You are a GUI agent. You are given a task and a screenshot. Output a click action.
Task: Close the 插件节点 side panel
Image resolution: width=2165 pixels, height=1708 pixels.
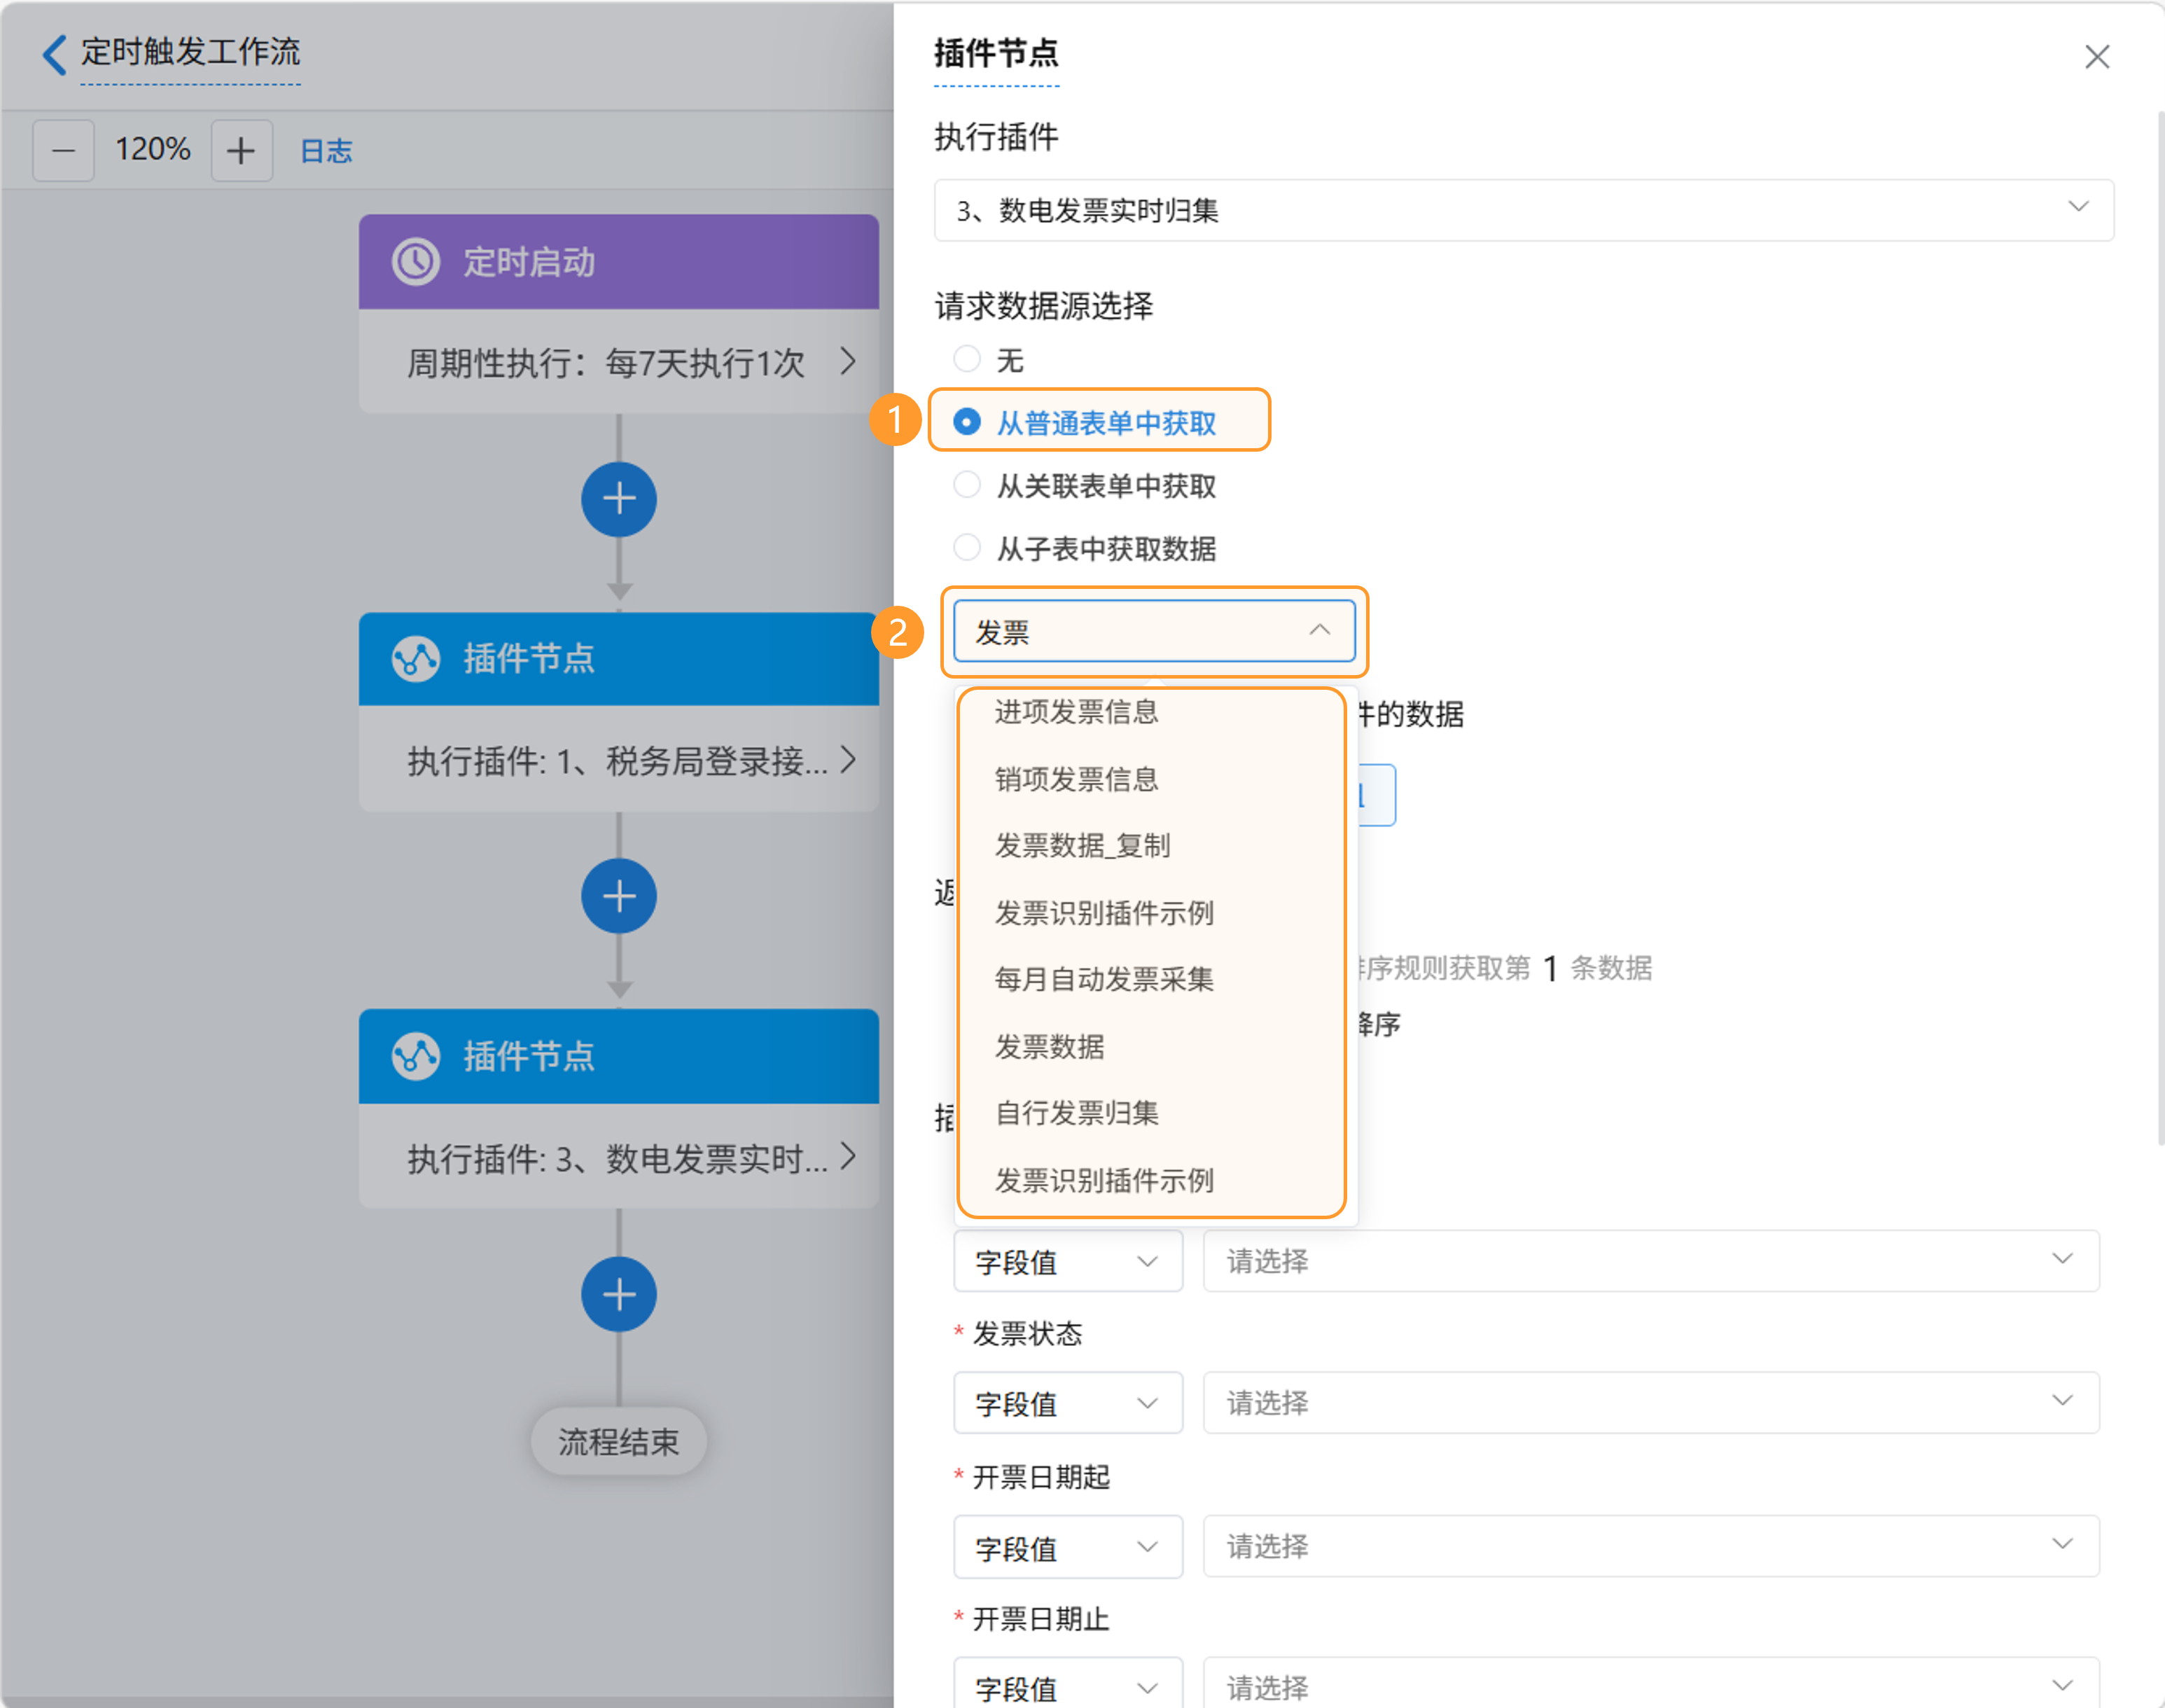coord(2096,57)
